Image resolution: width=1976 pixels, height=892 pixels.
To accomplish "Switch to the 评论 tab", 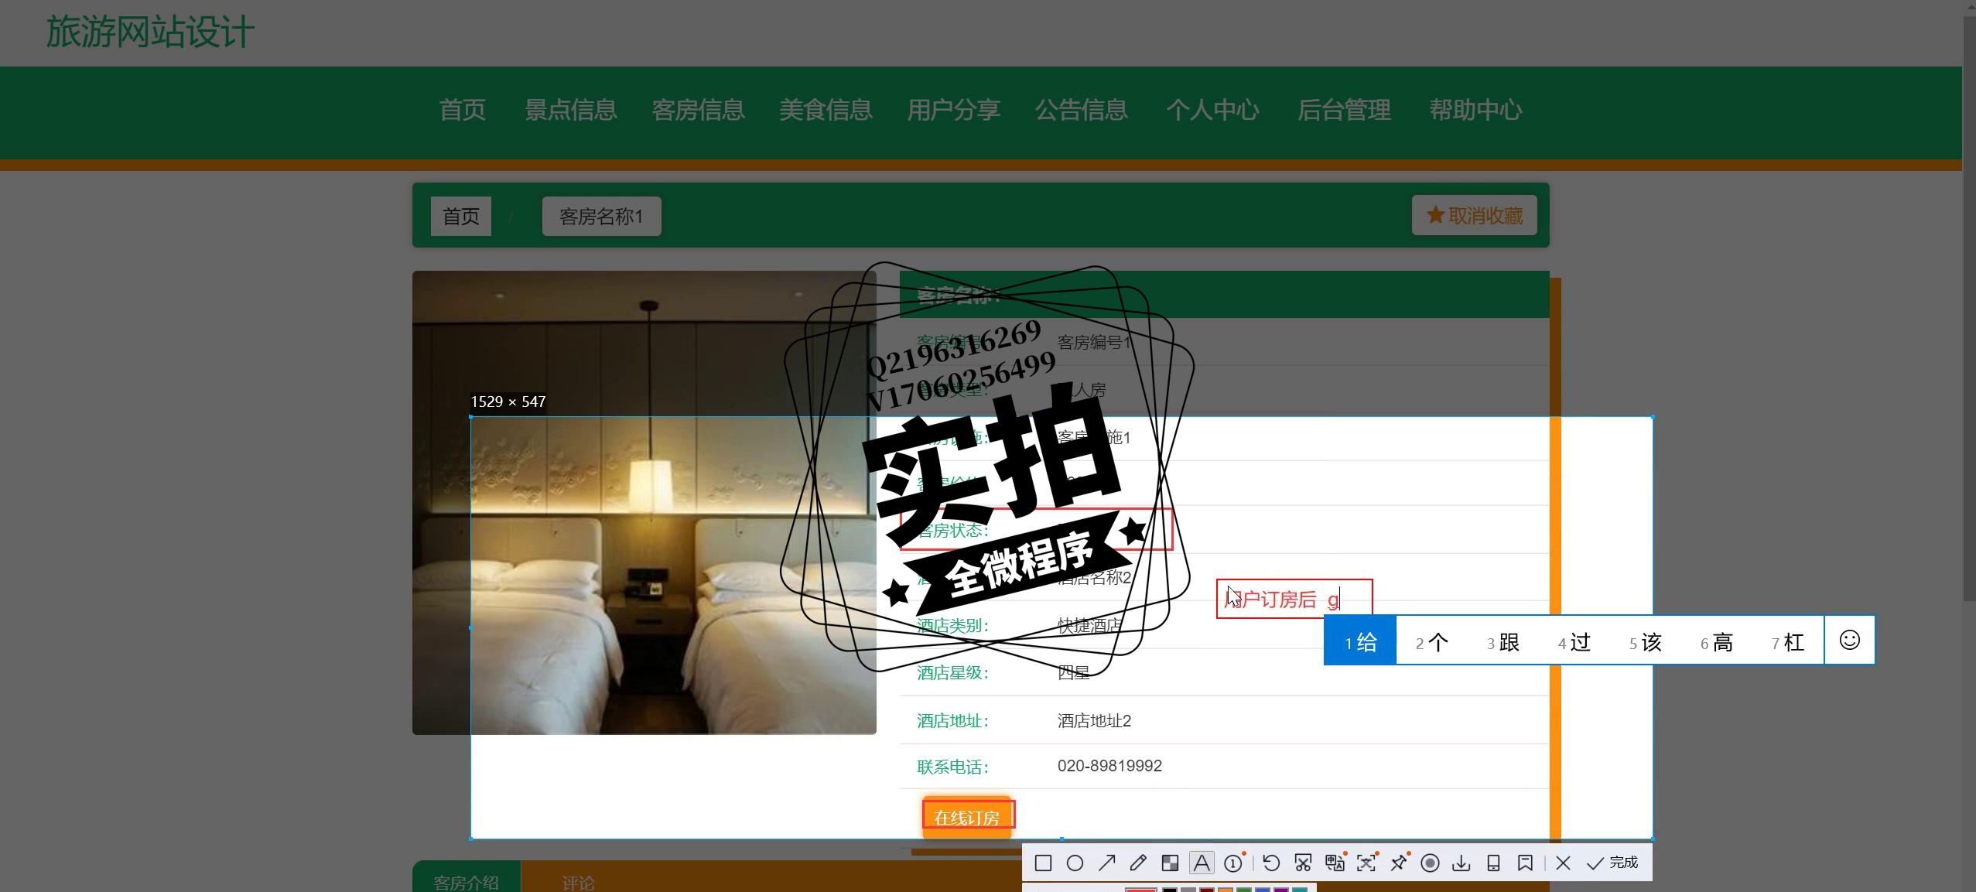I will click(578, 882).
